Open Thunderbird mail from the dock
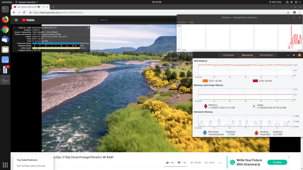Screen dimensions: 303x170 click(5, 39)
